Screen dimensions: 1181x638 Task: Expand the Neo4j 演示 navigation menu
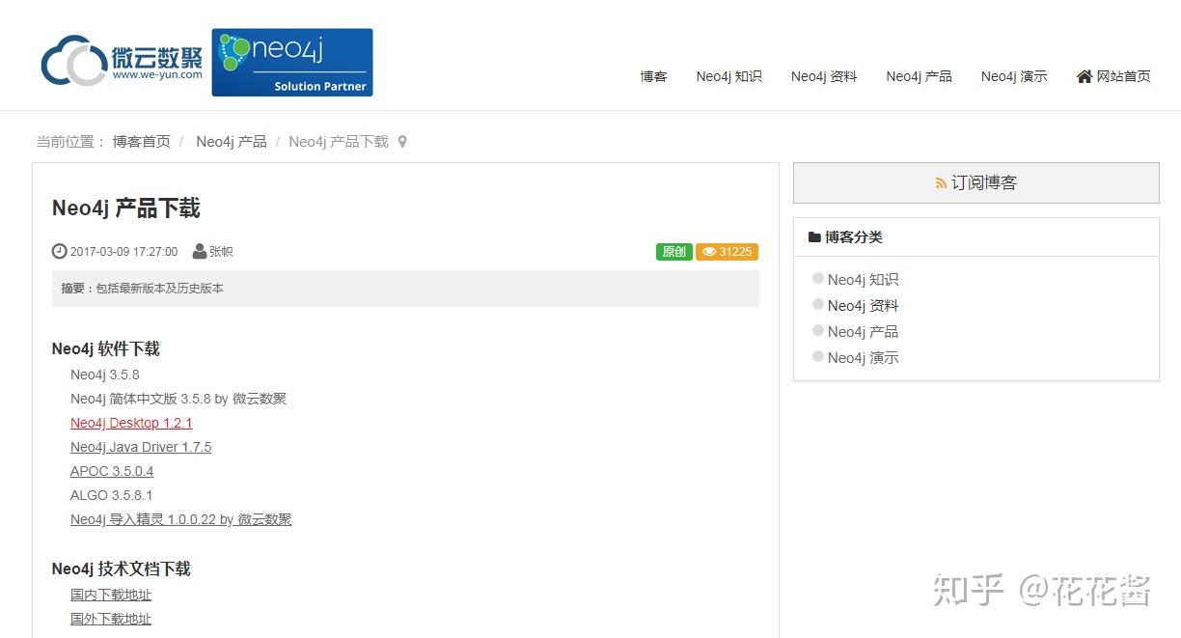(x=1013, y=76)
